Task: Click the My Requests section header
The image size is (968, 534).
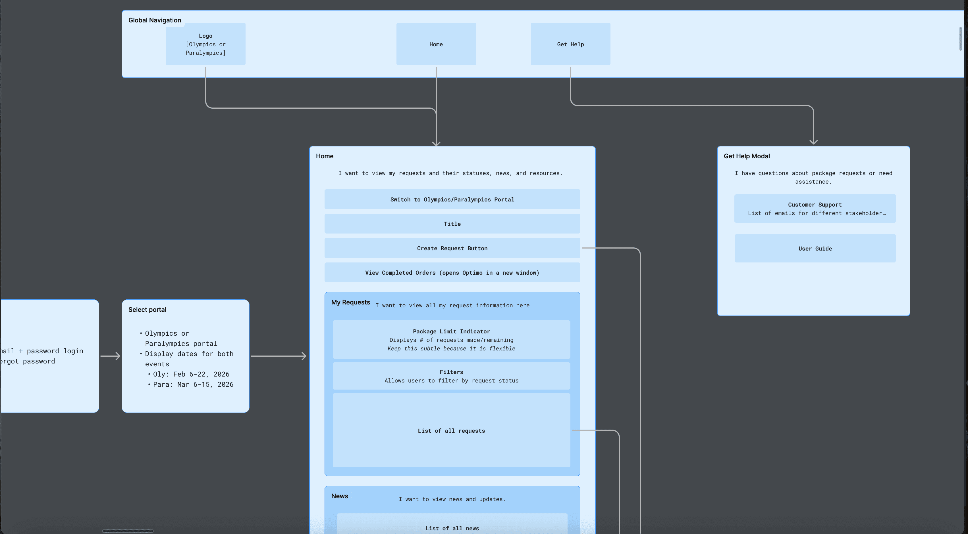Action: [x=350, y=302]
